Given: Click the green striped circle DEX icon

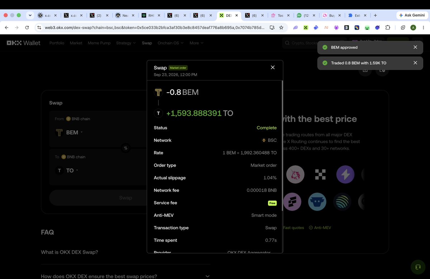Looking at the screenshot, I should [342, 202].
